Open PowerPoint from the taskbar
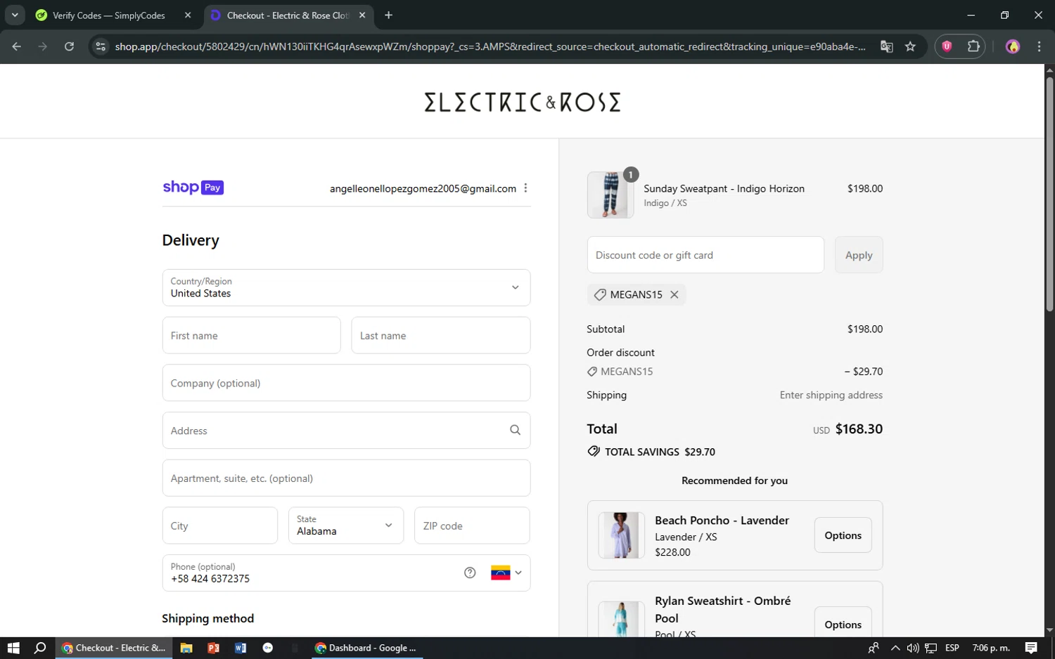The image size is (1055, 659). click(213, 648)
